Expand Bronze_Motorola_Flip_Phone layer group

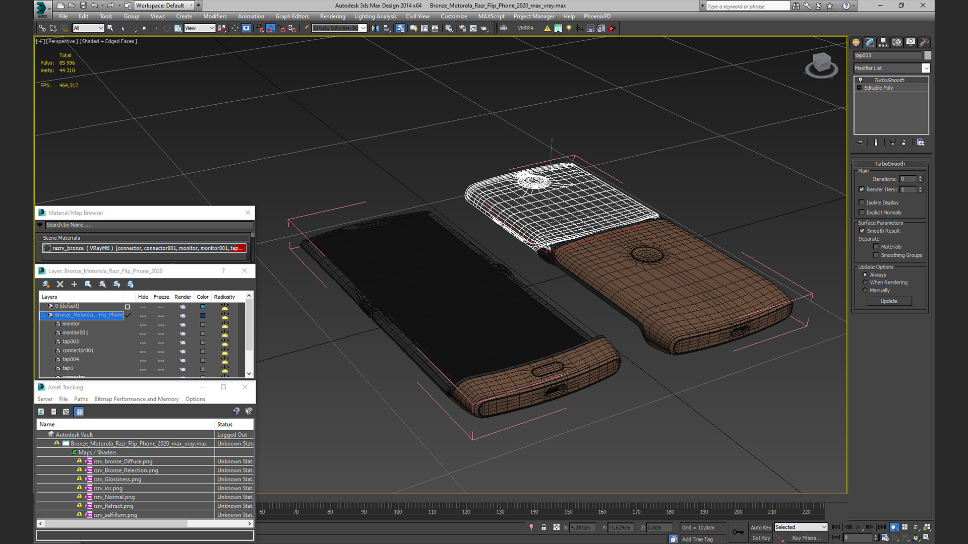click(45, 314)
